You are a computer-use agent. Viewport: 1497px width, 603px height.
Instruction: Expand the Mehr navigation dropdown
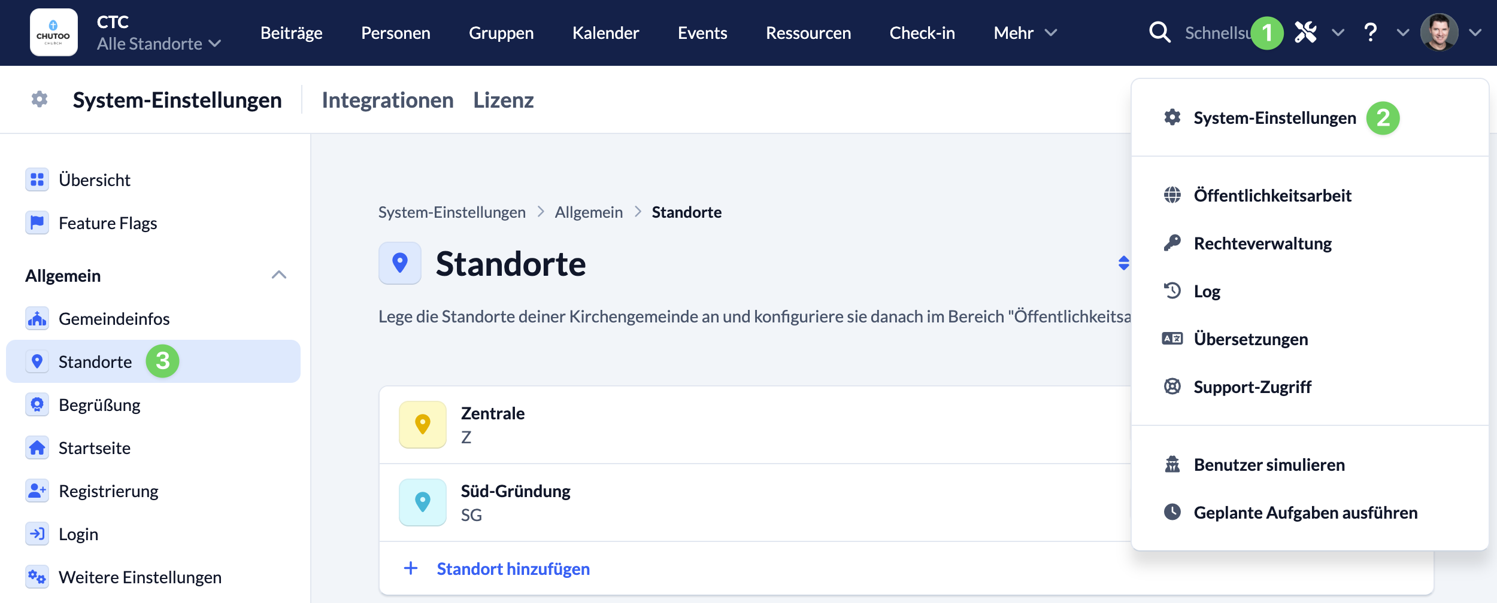pos(1025,33)
